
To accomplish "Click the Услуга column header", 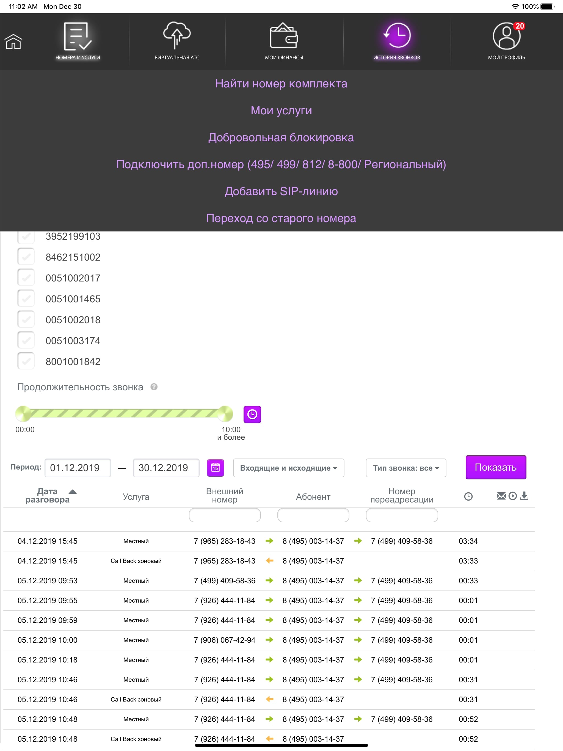I will click(x=136, y=497).
